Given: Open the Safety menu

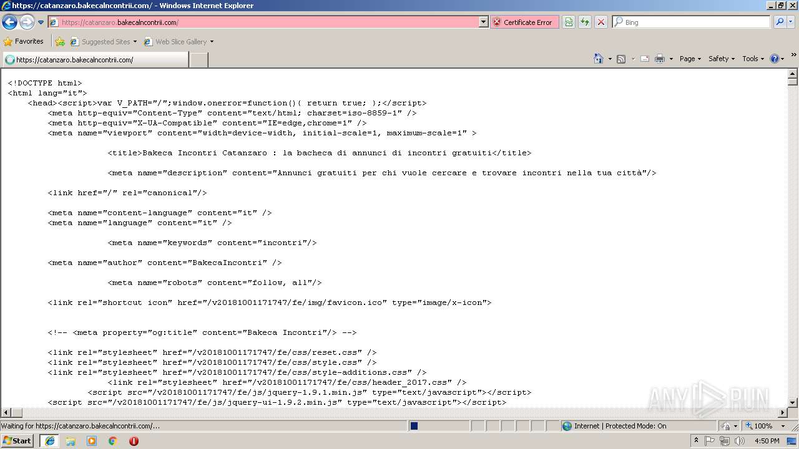Looking at the screenshot, I should click(x=722, y=59).
